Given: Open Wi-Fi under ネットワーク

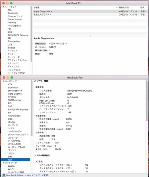Looking at the screenshot, I should 11,169.
